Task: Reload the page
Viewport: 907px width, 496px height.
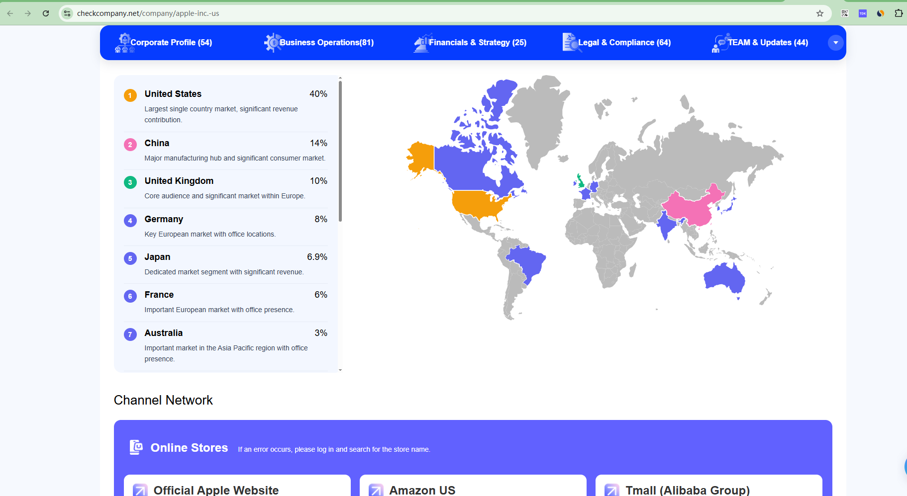Action: point(46,13)
